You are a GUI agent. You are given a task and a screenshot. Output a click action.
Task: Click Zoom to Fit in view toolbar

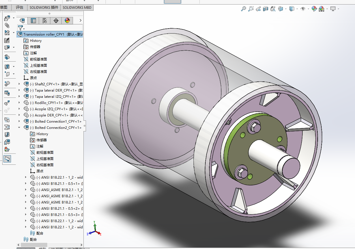coord(244,9)
